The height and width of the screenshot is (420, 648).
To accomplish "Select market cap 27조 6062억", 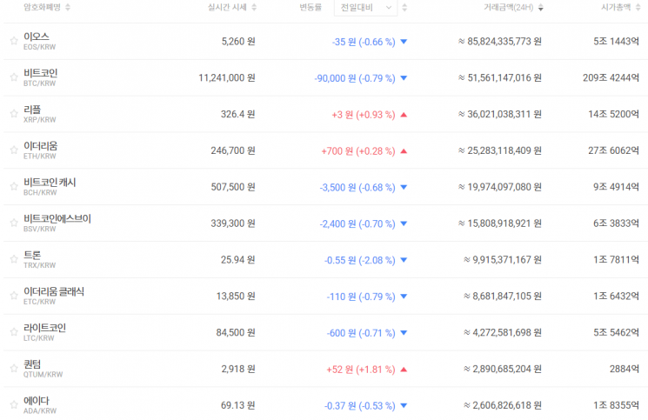I will (x=614, y=150).
